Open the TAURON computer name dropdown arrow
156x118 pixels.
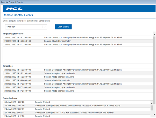point(45,27)
